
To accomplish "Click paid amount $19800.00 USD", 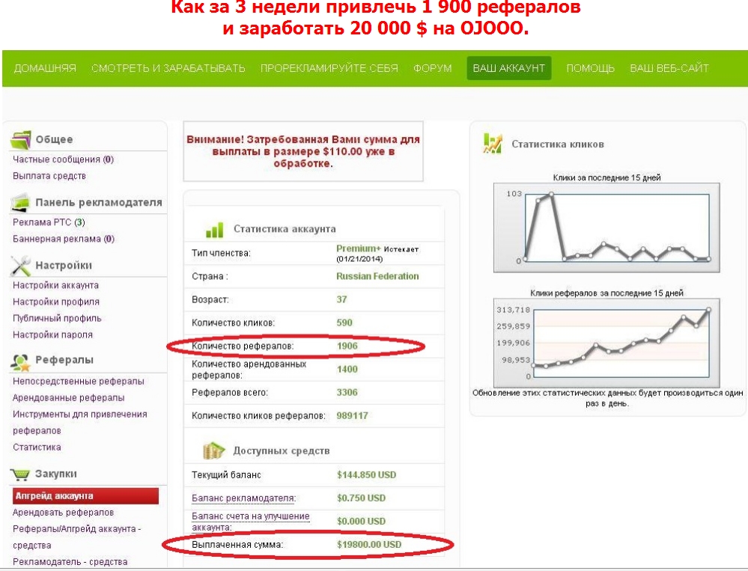I will 369,544.
